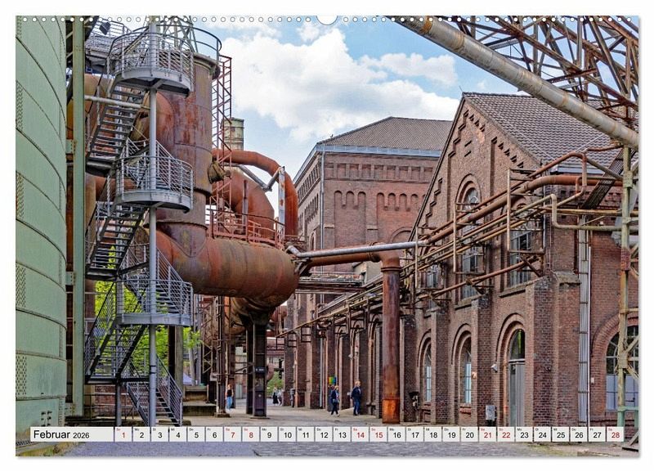654x472 pixels.
Task: Click day 10 in the date row
Action: (x=287, y=434)
